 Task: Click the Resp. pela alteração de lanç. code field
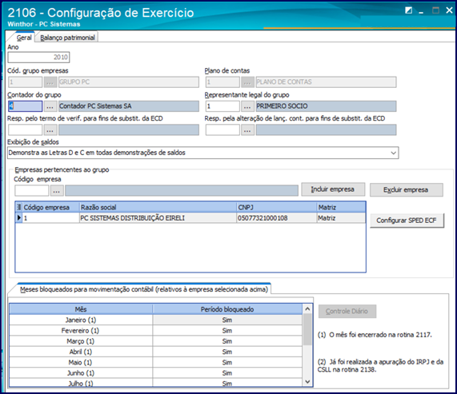222,129
